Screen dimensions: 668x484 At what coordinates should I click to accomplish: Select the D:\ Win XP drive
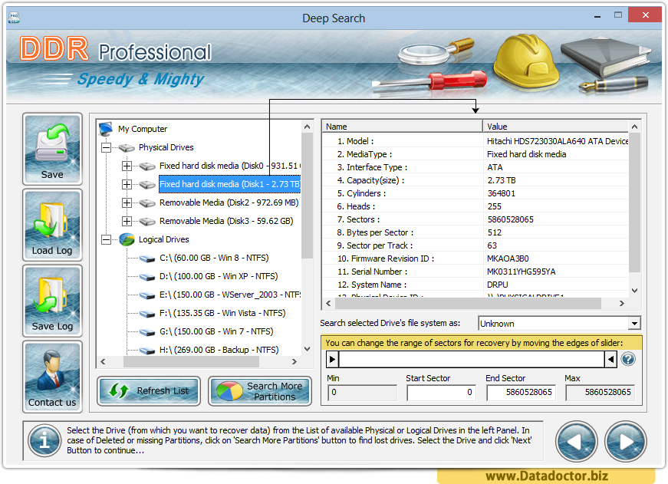(x=219, y=276)
